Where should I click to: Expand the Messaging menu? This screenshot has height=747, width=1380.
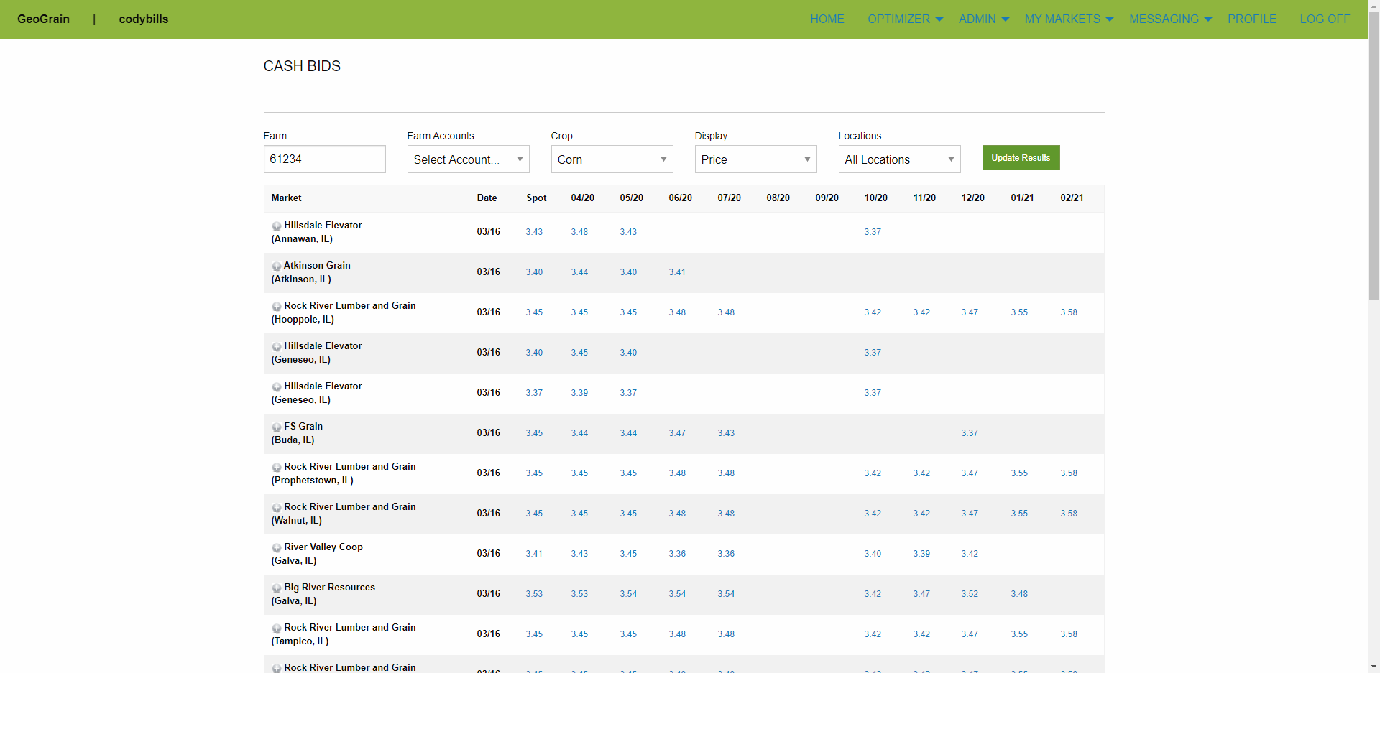(x=1169, y=19)
